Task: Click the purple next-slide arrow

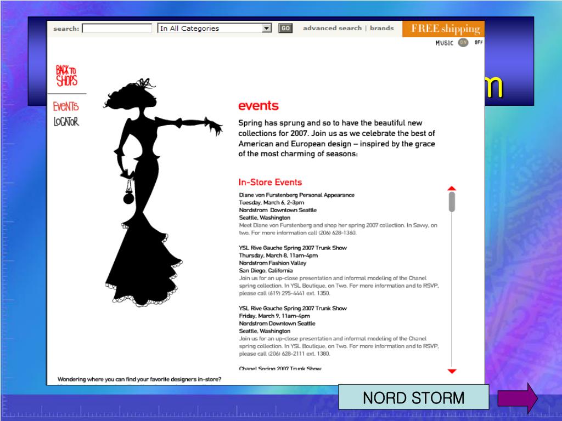Action: pos(518,398)
